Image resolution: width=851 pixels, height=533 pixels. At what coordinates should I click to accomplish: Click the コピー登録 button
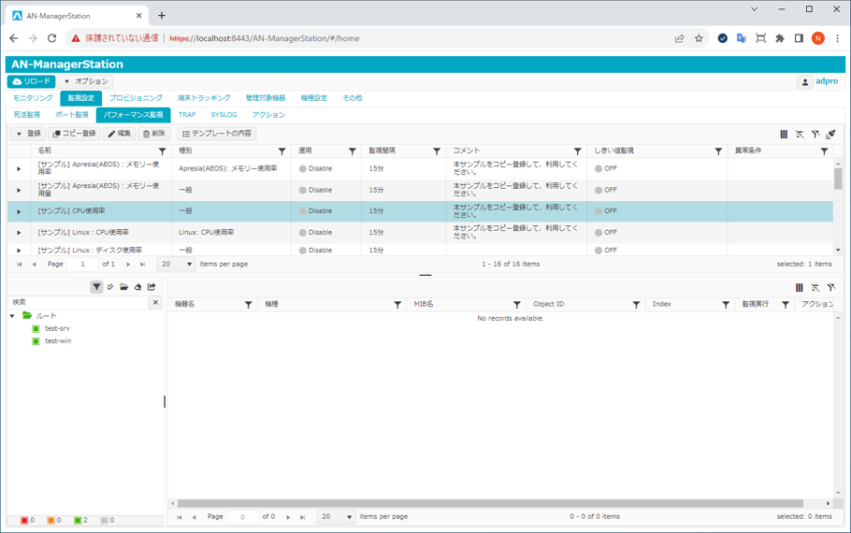coord(75,134)
